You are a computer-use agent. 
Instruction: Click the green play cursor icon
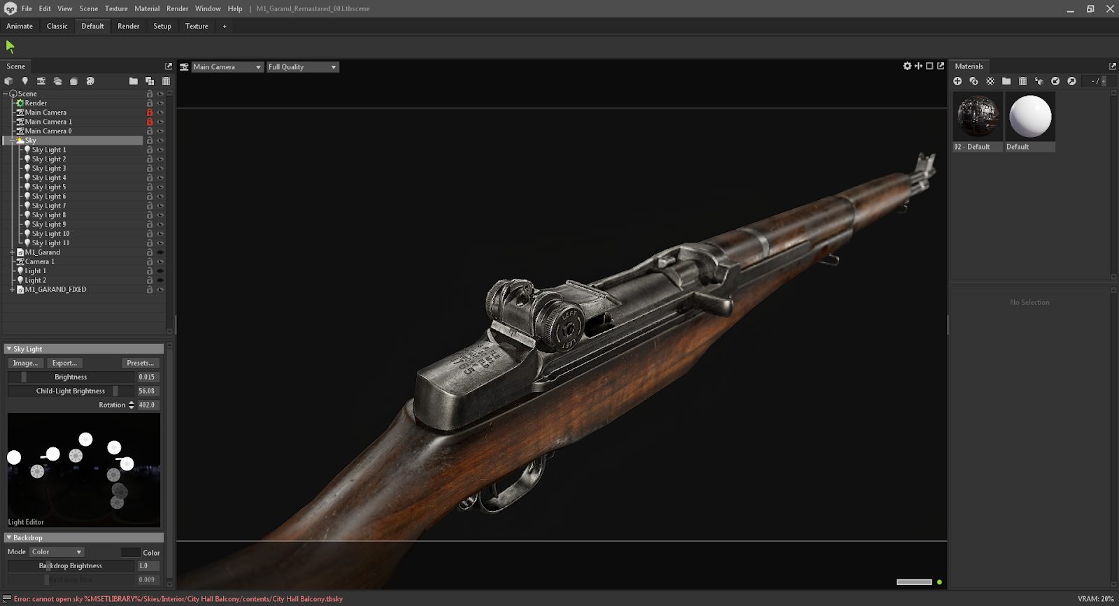tap(10, 46)
